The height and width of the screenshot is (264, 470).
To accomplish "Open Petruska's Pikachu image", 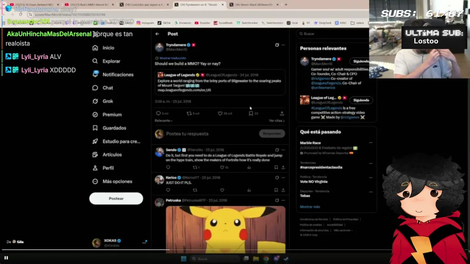I will 225,230.
